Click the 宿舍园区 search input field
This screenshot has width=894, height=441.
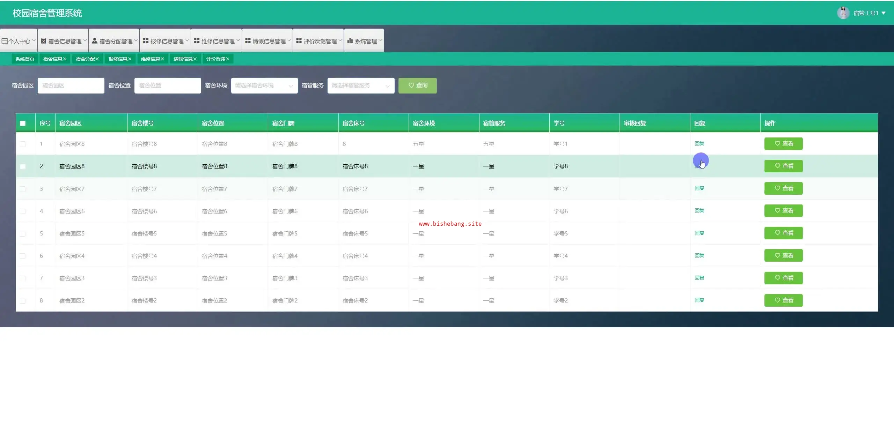(x=71, y=85)
